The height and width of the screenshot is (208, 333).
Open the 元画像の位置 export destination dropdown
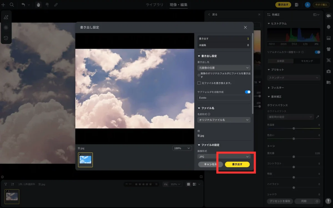(x=224, y=68)
